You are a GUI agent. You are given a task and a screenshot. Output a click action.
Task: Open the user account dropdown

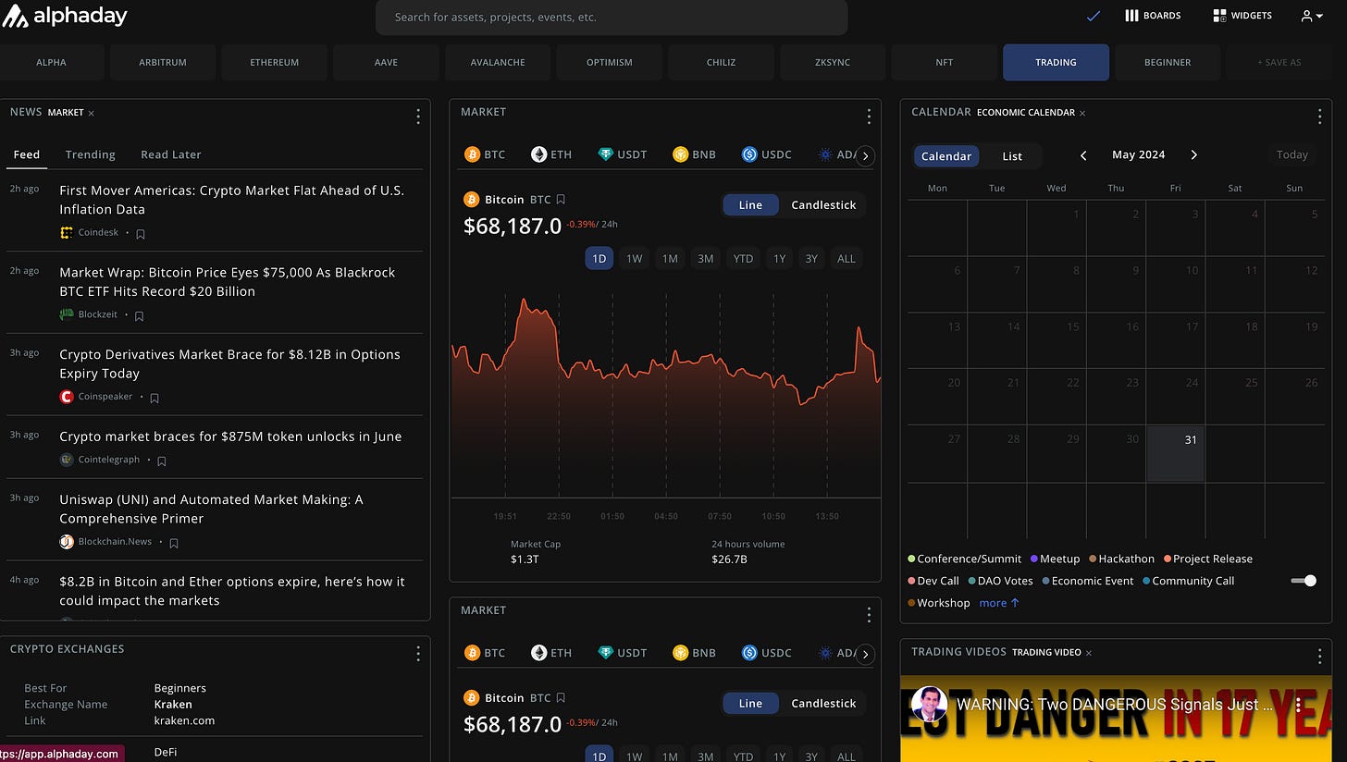(x=1312, y=16)
